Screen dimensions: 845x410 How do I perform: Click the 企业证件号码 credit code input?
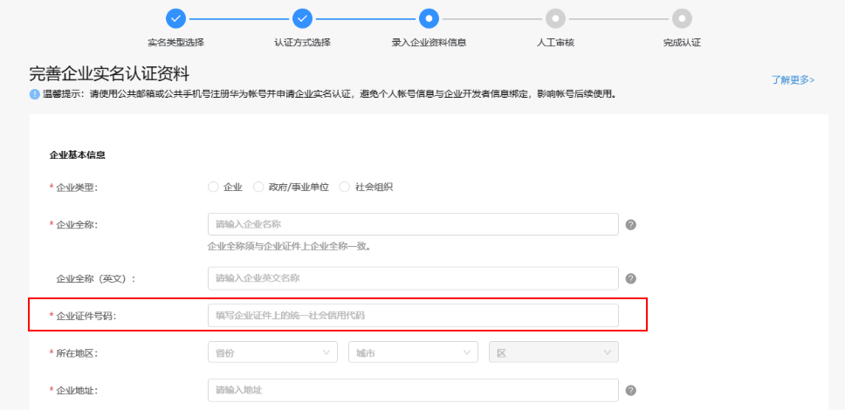point(413,315)
